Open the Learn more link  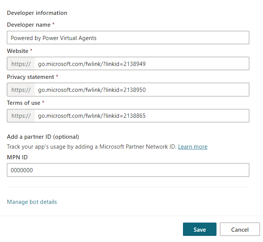pos(192,147)
